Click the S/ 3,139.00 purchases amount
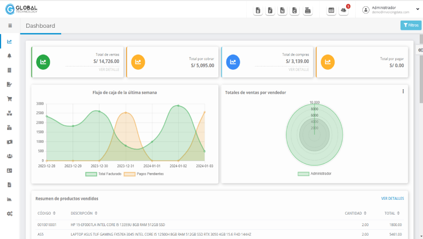Image resolution: width=423 pixels, height=239 pixels. click(297, 61)
